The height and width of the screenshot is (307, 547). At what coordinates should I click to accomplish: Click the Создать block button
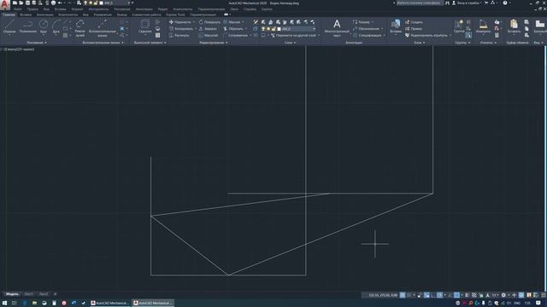pyautogui.click(x=414, y=22)
